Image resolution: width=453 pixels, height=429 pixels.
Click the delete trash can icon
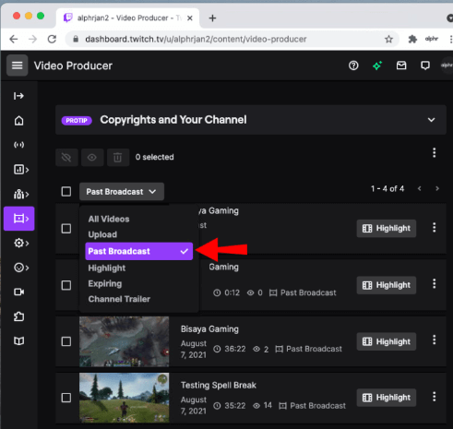click(x=118, y=158)
